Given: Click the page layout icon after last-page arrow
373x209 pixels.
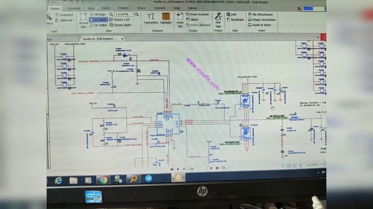Looking at the screenshot, I should [223, 168].
